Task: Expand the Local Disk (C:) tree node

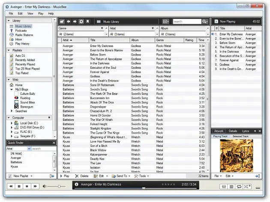Action: 12,123
